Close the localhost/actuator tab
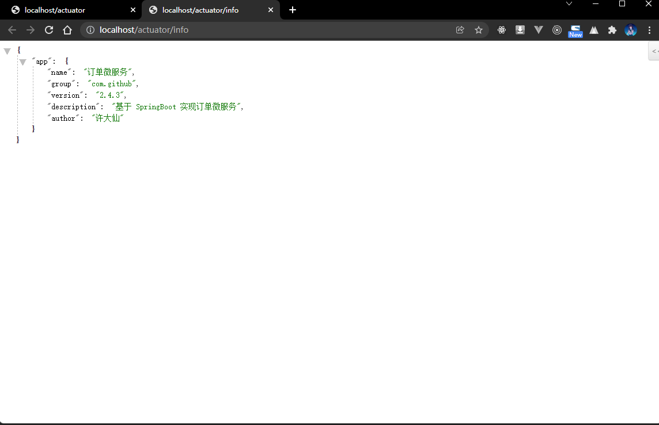Image resolution: width=659 pixels, height=425 pixels. click(x=133, y=10)
